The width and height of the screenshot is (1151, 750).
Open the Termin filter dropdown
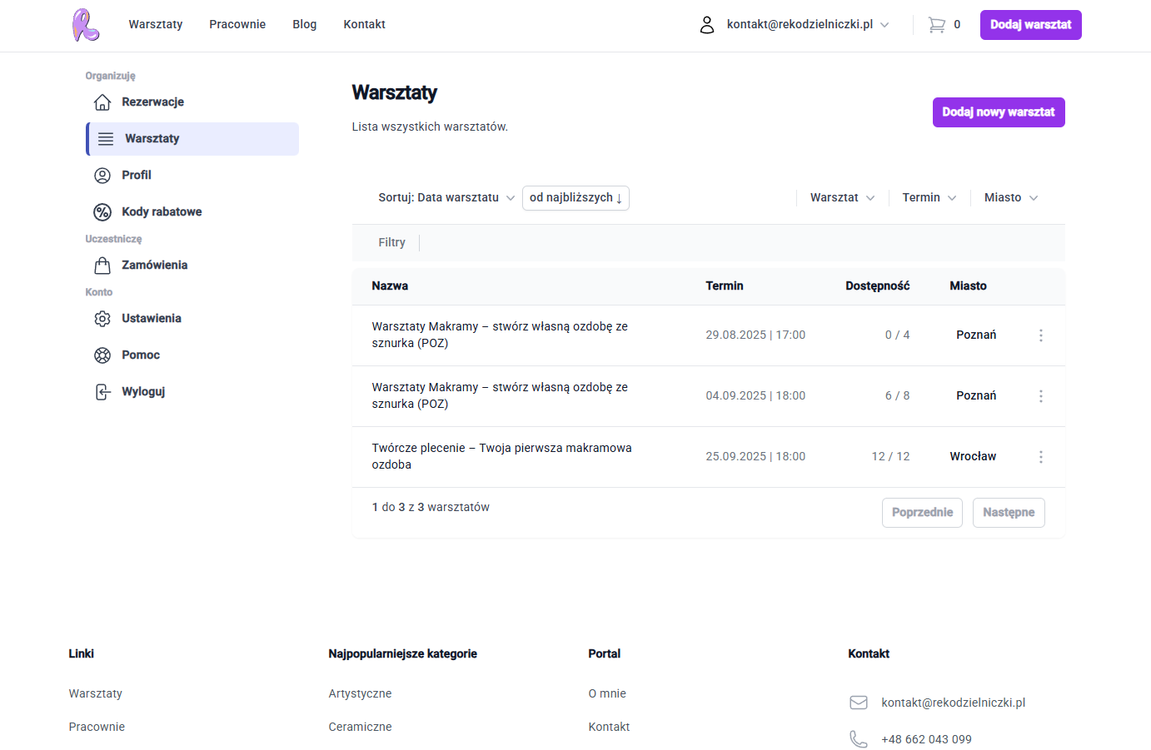pyautogui.click(x=929, y=198)
